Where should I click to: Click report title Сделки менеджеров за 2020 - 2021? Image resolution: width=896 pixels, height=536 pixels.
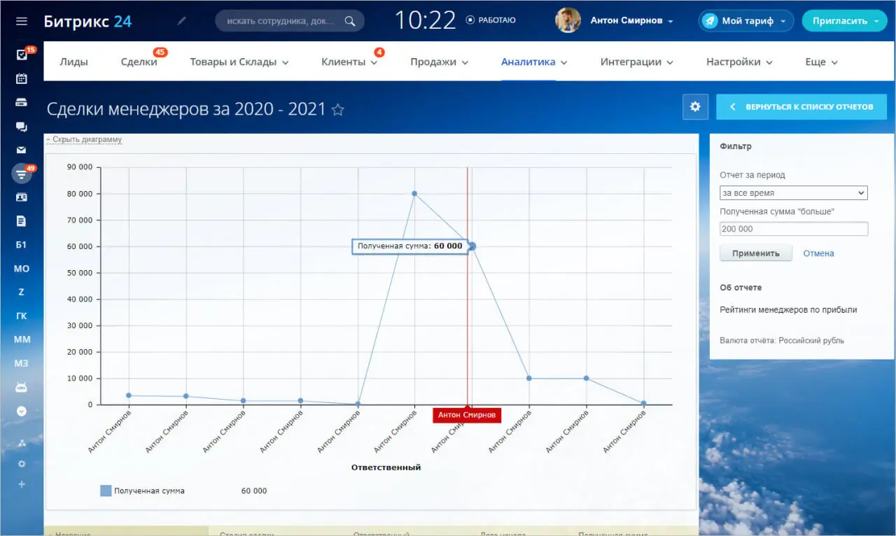186,109
